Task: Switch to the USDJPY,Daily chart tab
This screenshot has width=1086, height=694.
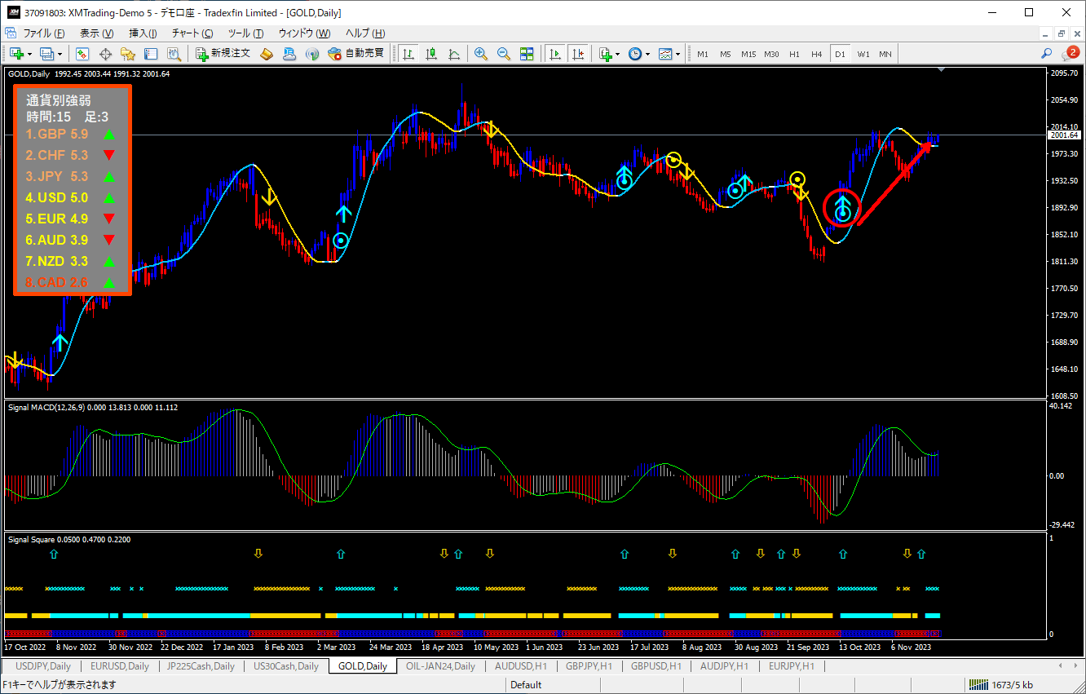Action: [43, 666]
